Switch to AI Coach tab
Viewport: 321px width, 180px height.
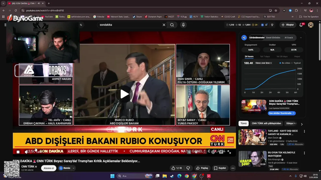click(x=289, y=37)
